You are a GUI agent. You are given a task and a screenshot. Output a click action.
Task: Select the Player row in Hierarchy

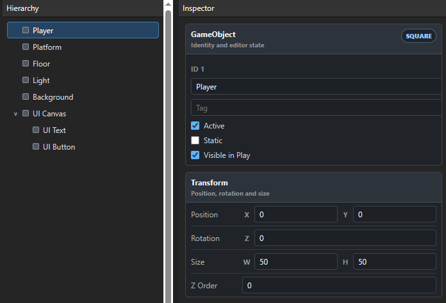tap(83, 30)
